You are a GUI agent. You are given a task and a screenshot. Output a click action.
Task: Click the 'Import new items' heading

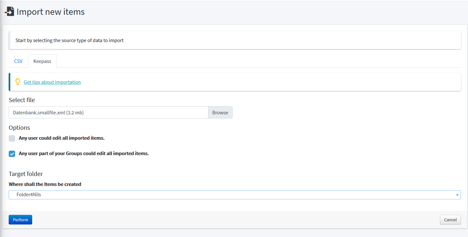click(50, 12)
